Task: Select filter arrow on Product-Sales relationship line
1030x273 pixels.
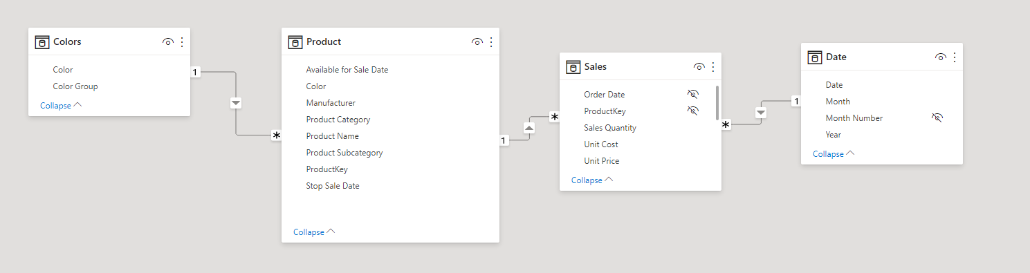Action: [x=529, y=128]
